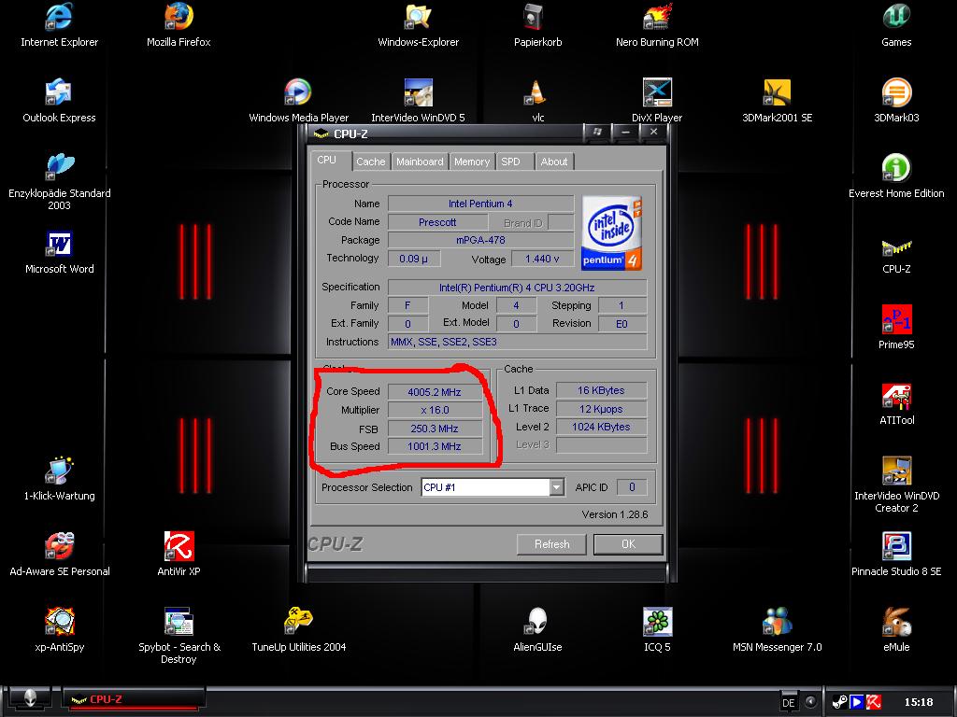Open the Windows-Explorer shortcut
The image size is (957, 717).
pos(418,17)
